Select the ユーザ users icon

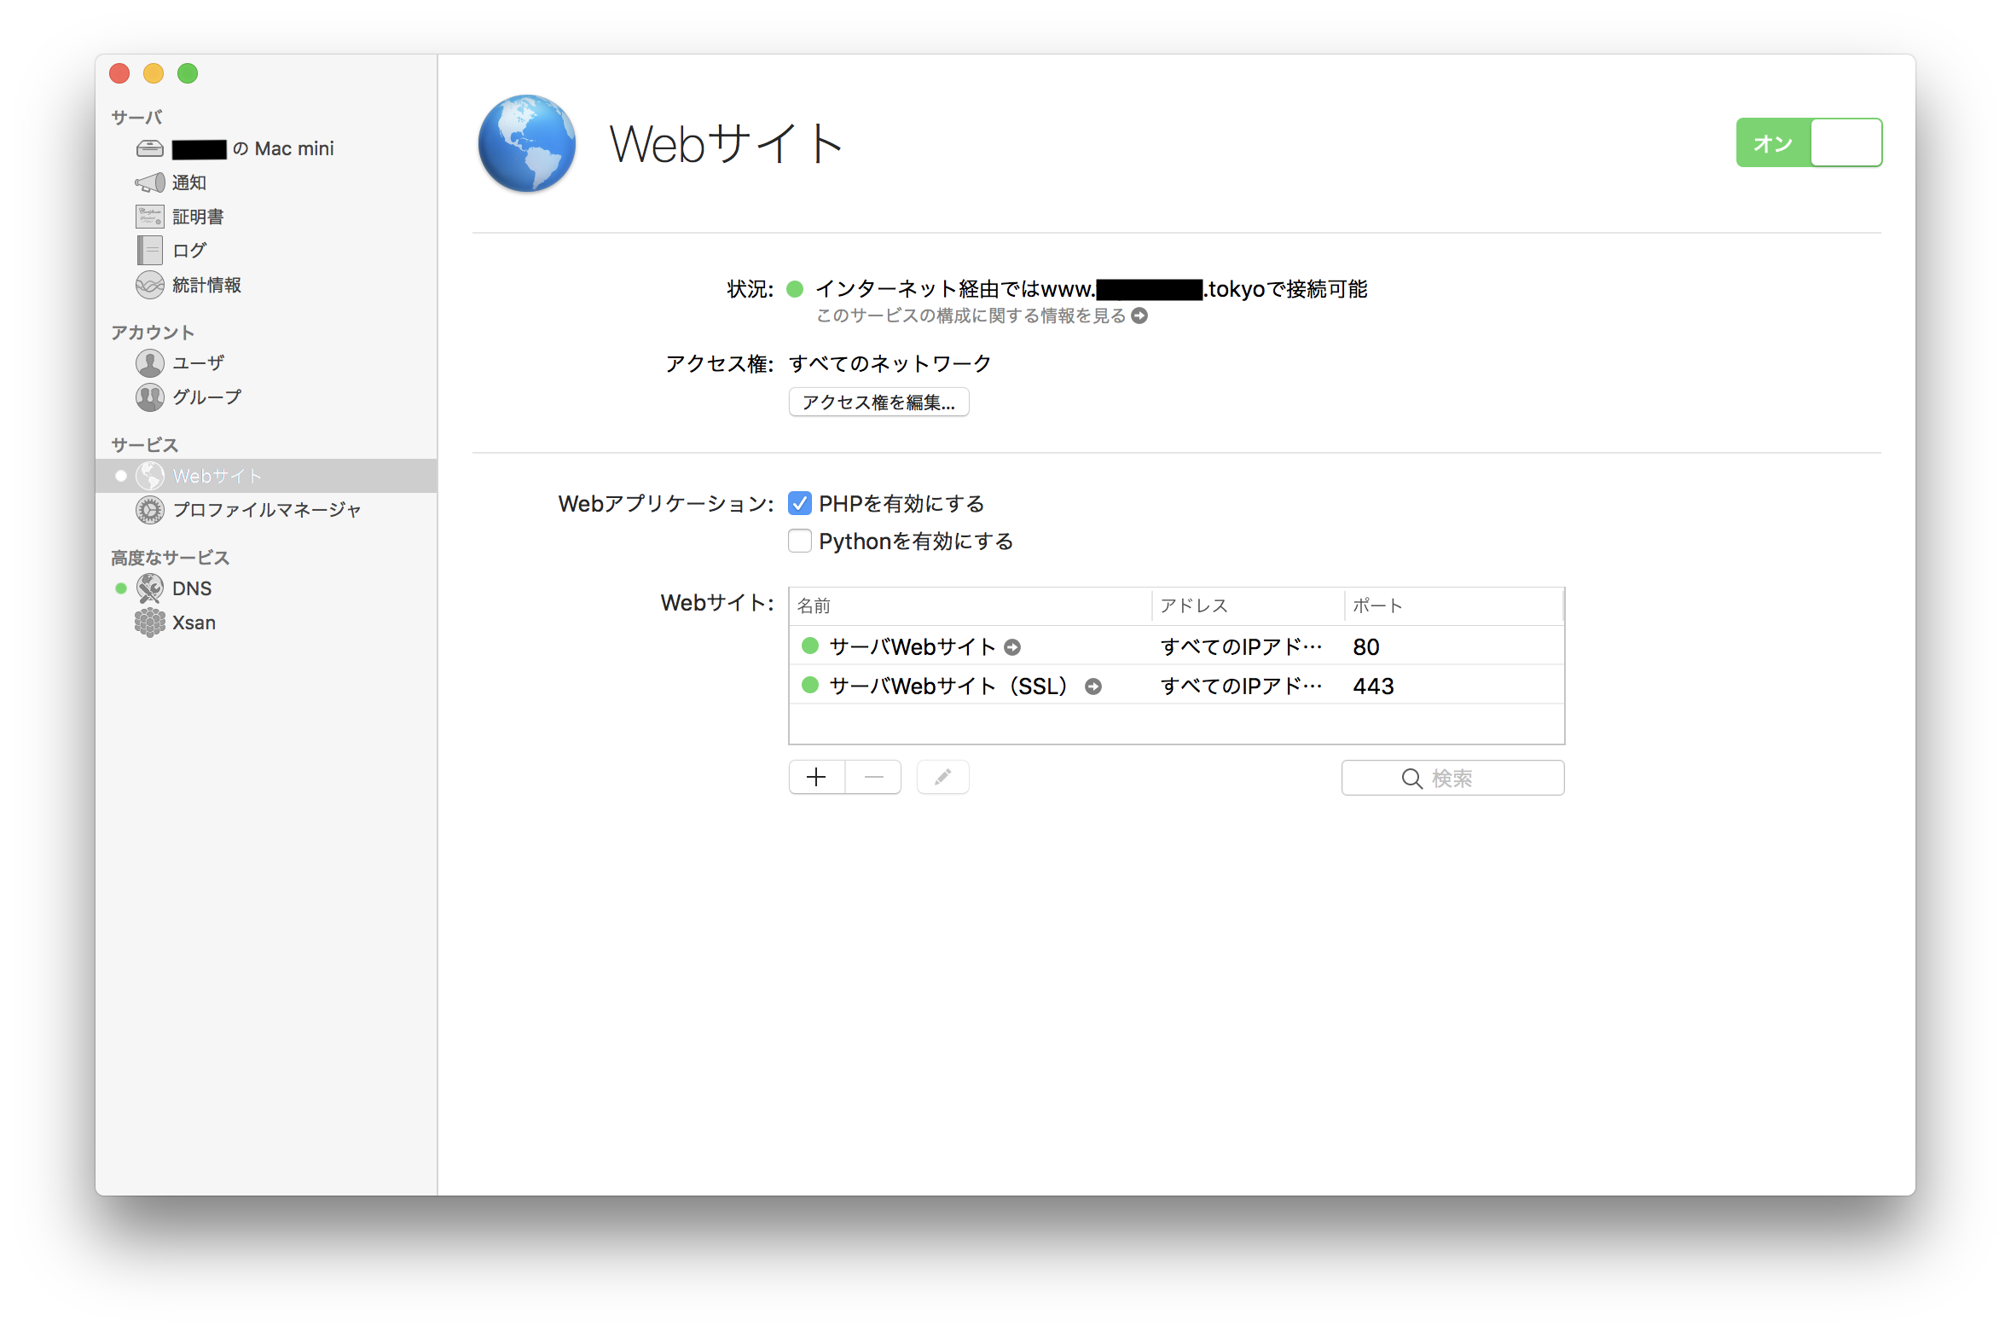(149, 363)
